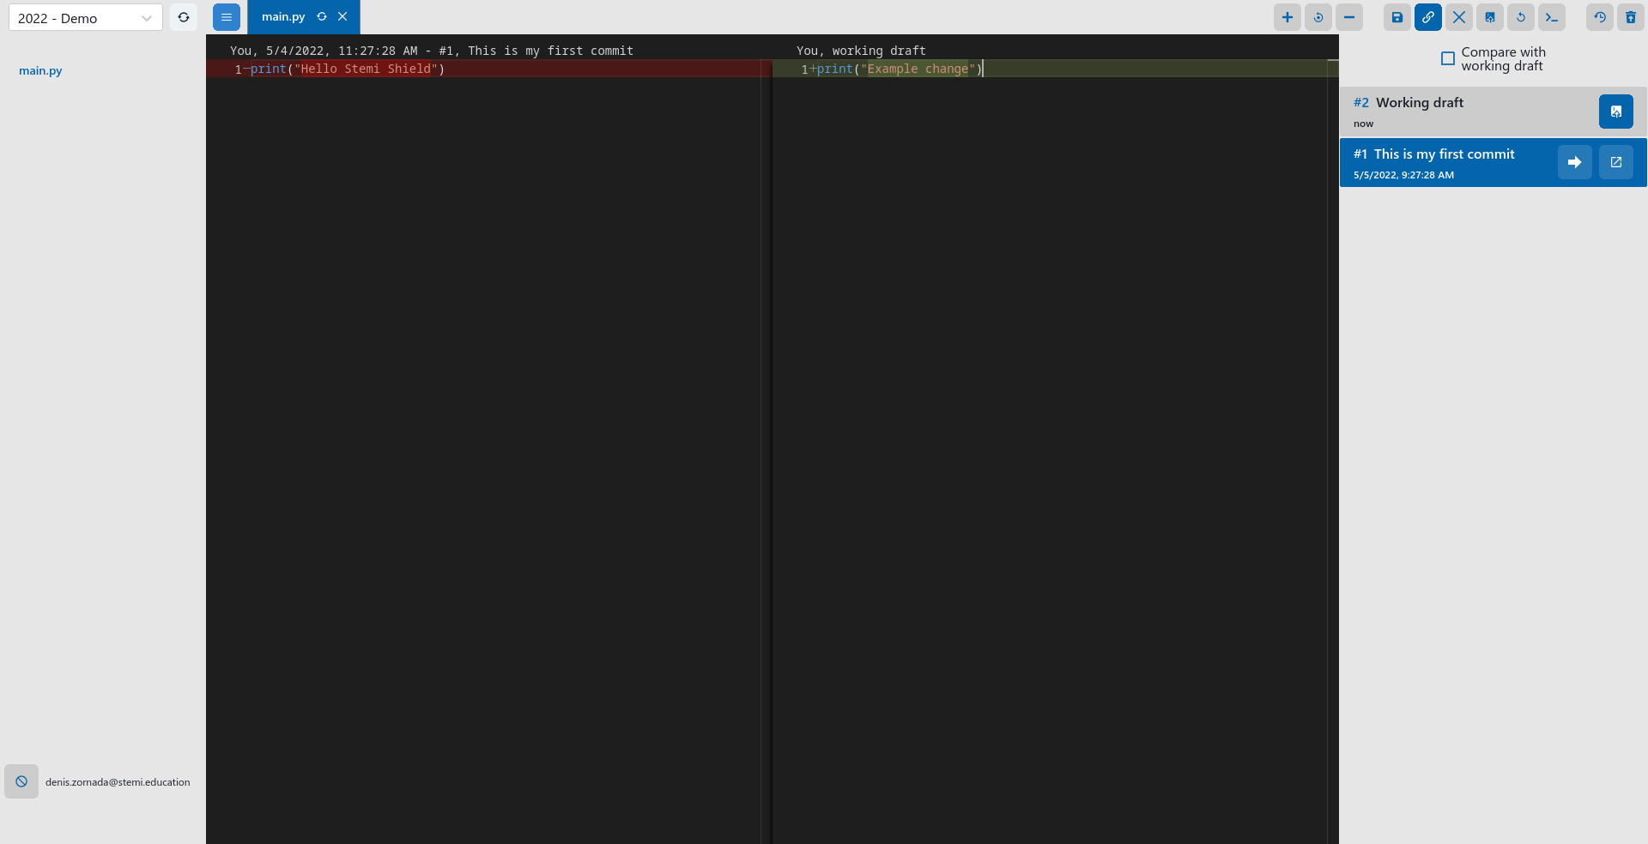Enable the Compare with working draft checkbox
The width and height of the screenshot is (1648, 844).
click(1448, 58)
